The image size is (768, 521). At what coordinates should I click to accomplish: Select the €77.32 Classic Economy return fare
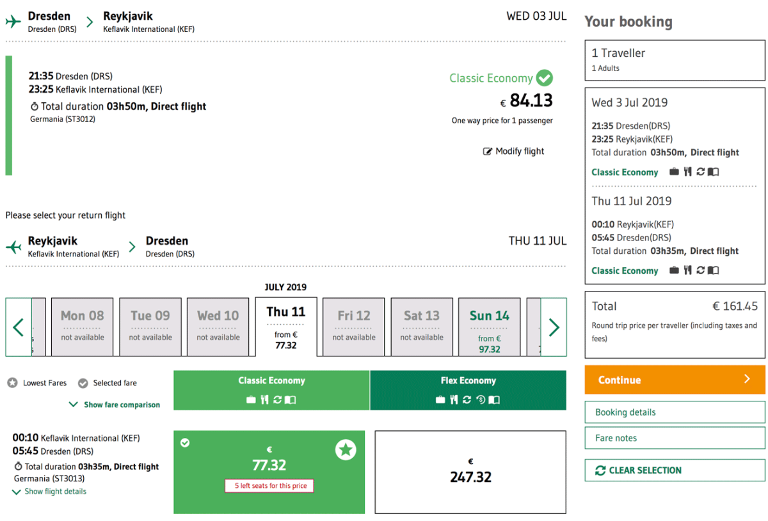[269, 465]
